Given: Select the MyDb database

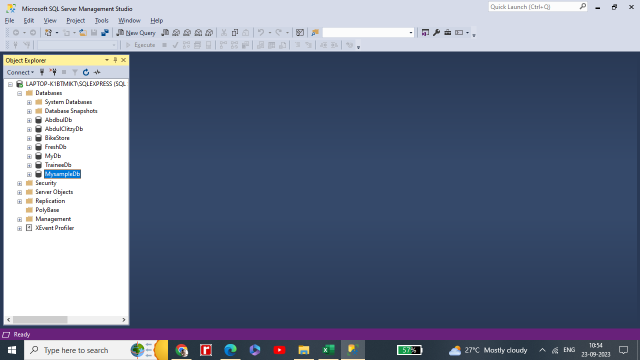Looking at the screenshot, I should [52, 156].
